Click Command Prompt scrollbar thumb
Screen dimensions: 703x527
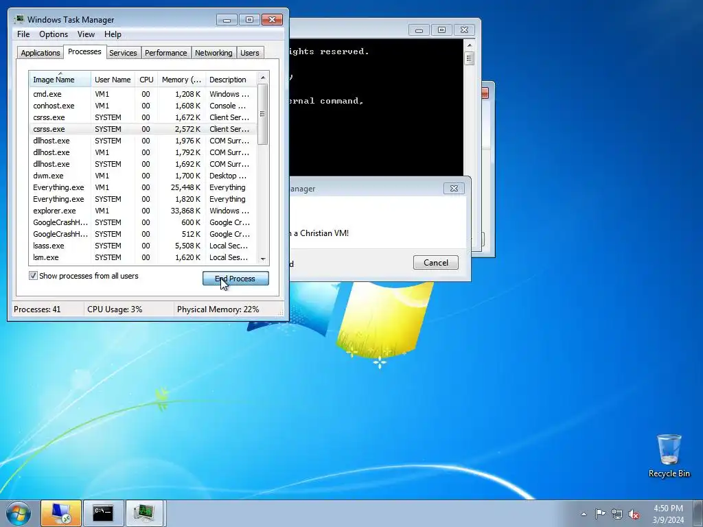click(x=470, y=59)
